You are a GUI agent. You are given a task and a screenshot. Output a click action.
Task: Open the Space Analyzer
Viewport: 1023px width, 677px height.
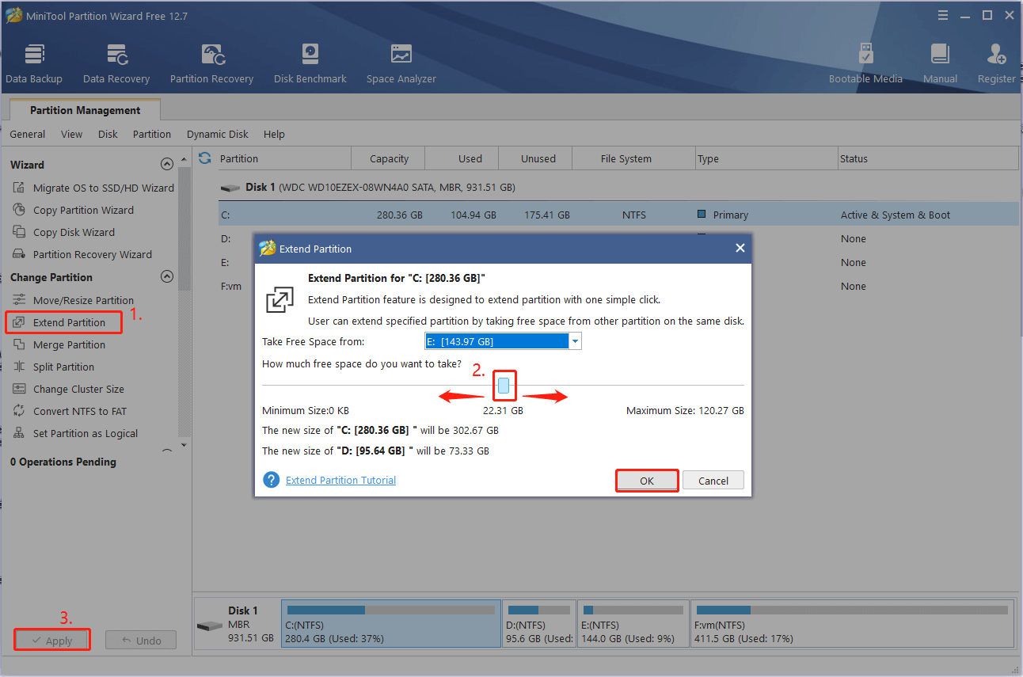(x=401, y=63)
